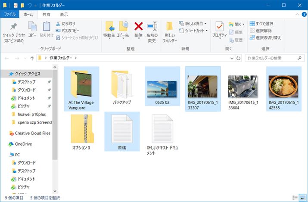Viewport: 308px width, 202px height.
Task: Switch to details view in status bar
Action: point(295,198)
